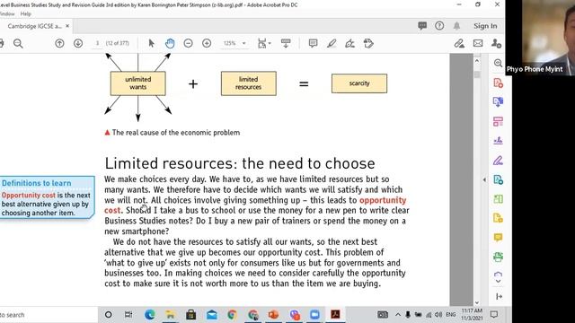
Task: Open the green Print Production tool
Action: point(498,257)
